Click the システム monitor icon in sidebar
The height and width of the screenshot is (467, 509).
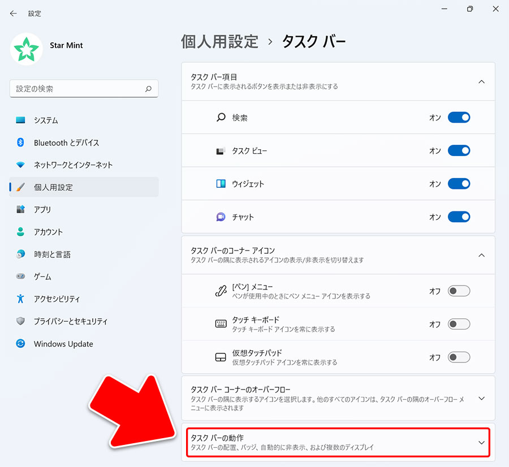20,120
